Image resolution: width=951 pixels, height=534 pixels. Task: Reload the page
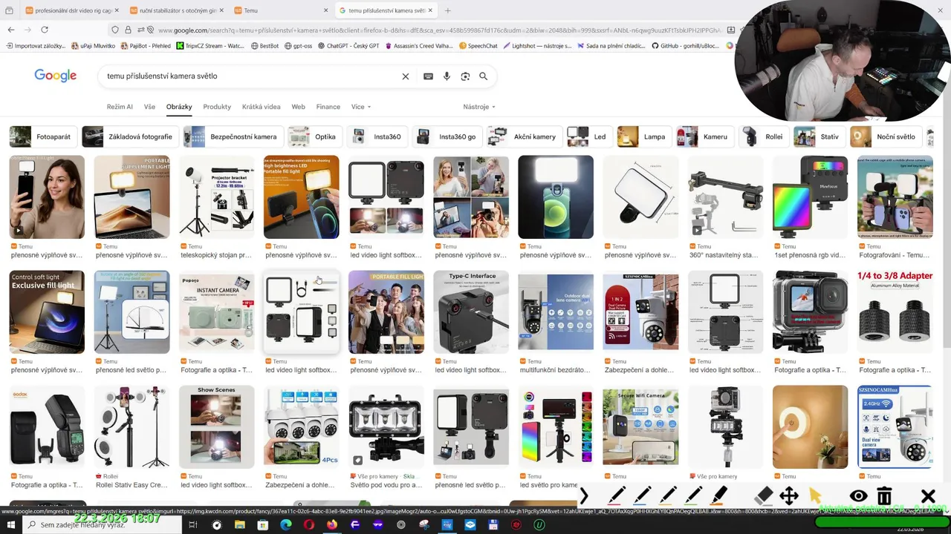(x=45, y=30)
